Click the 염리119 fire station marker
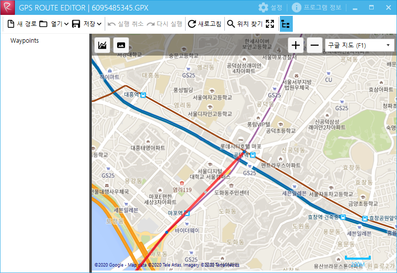 pos(182,183)
